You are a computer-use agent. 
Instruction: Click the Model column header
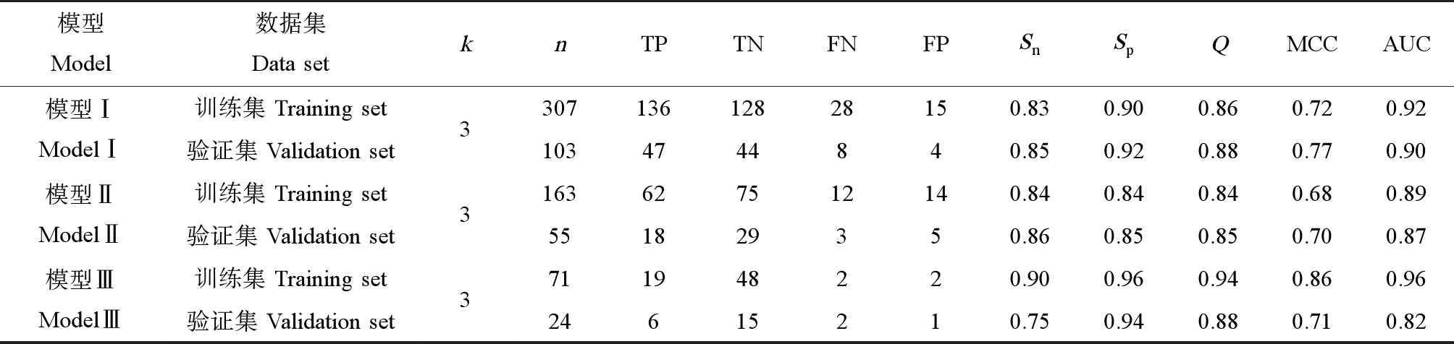click(x=80, y=43)
